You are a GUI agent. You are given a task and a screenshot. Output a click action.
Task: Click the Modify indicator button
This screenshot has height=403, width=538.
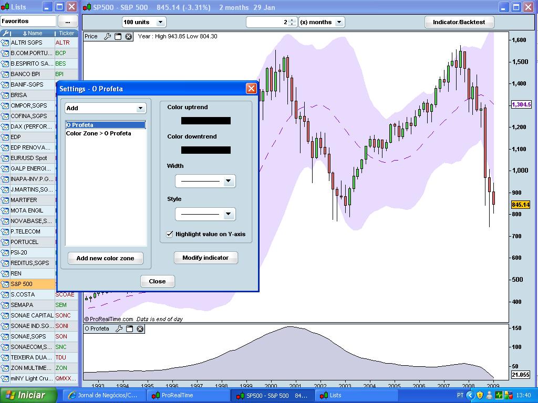(205, 258)
